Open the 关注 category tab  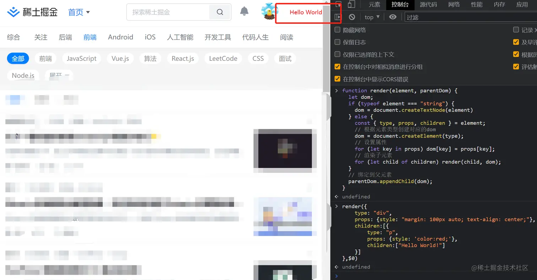pyautogui.click(x=41, y=37)
